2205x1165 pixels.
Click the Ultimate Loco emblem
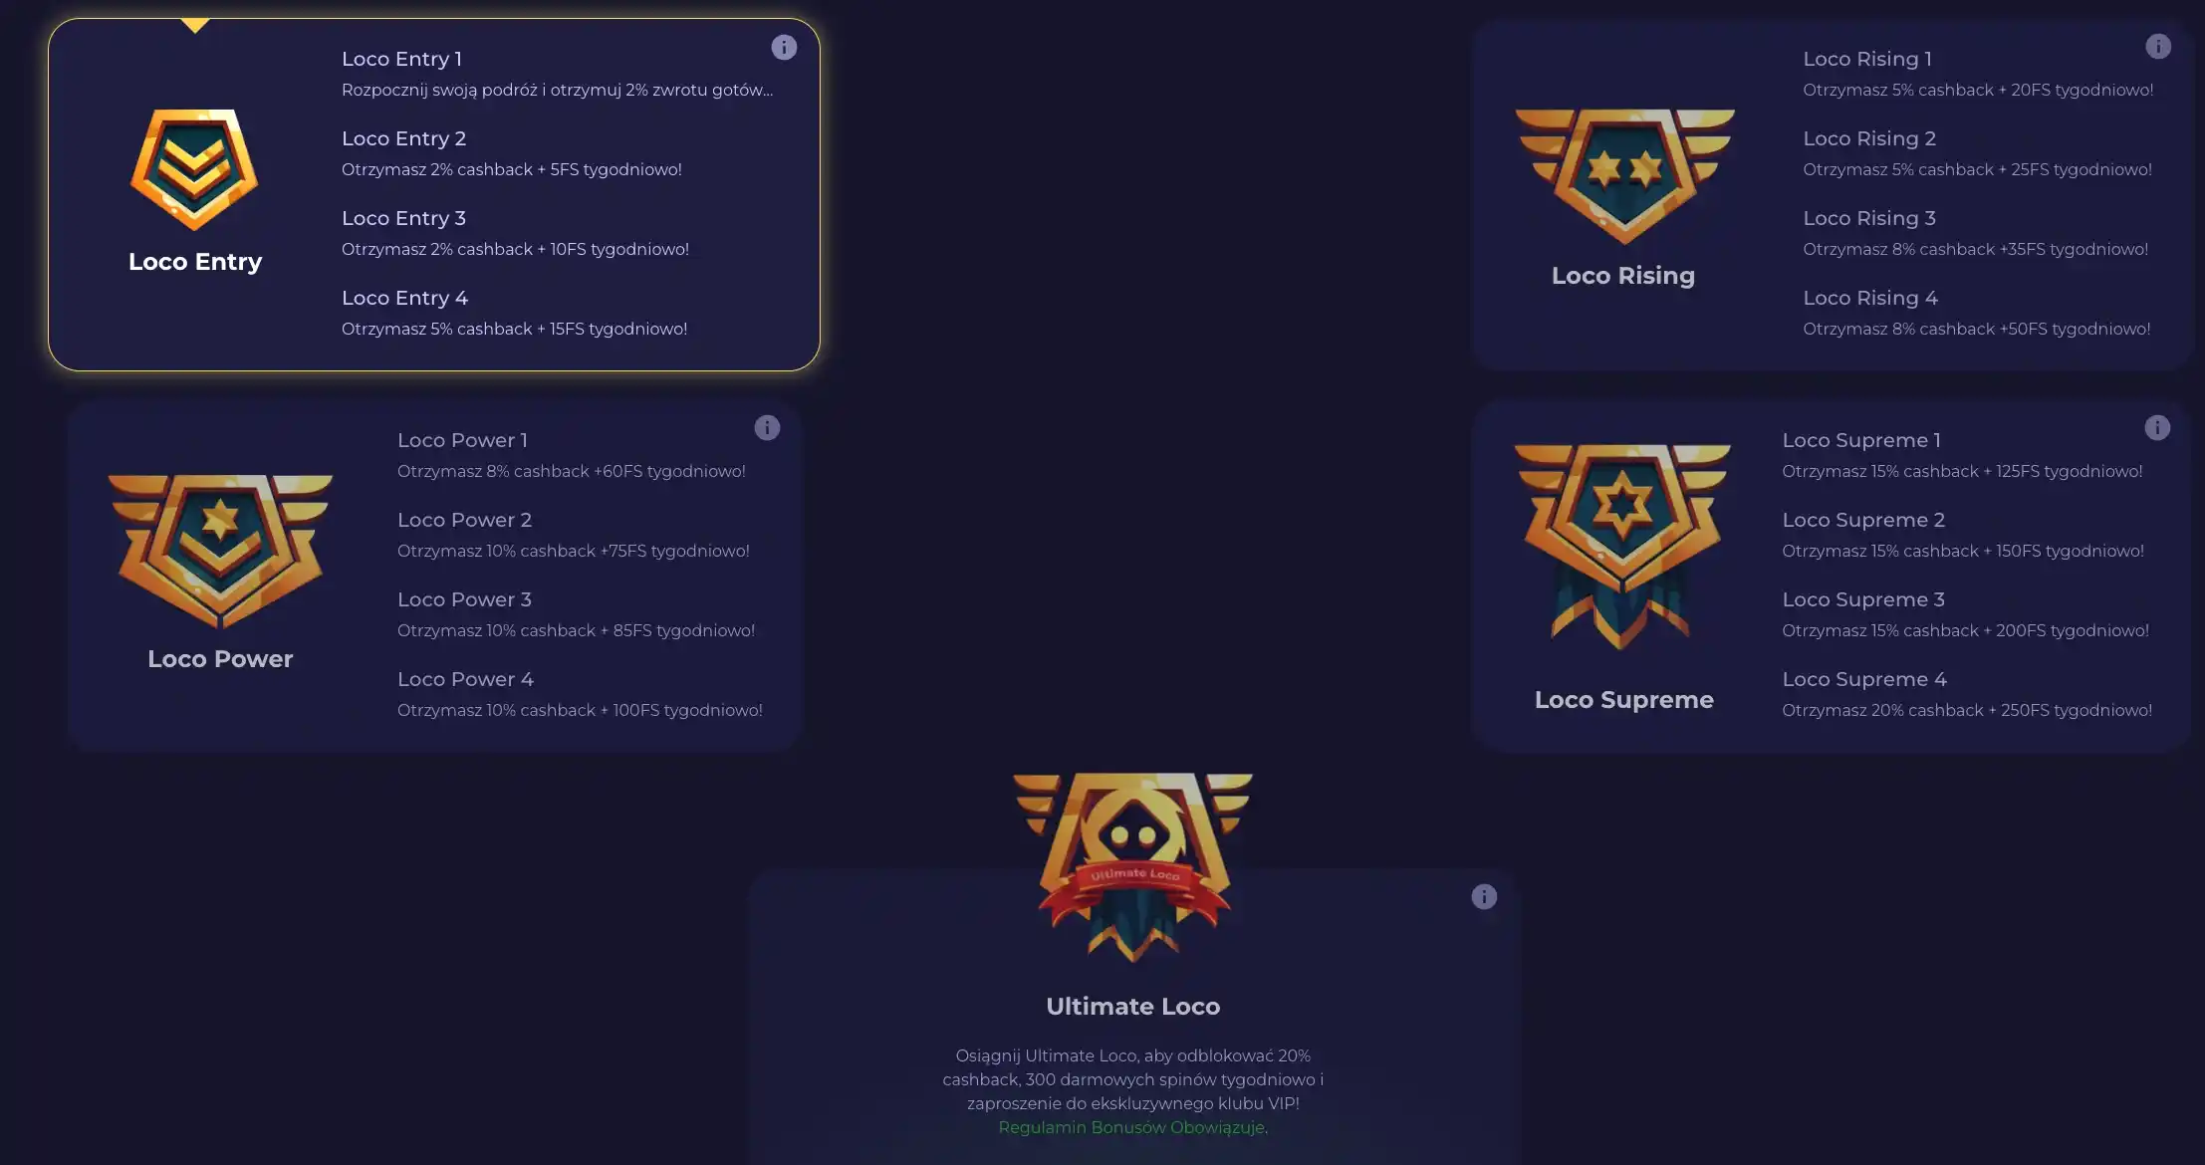1133,866
